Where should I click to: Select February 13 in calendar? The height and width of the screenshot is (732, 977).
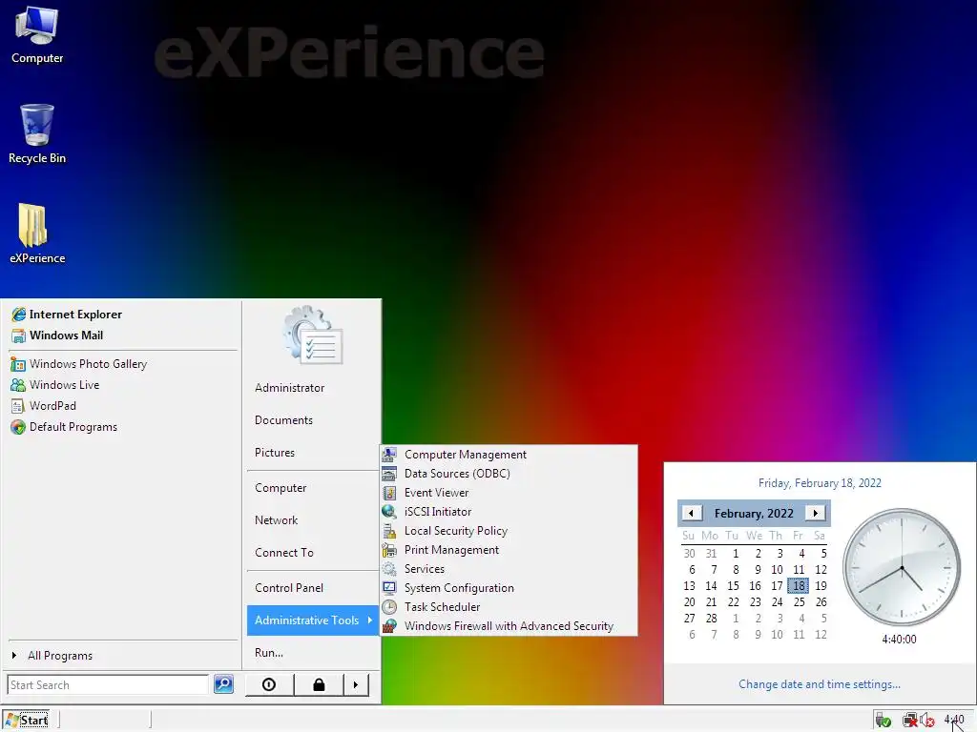(x=689, y=586)
